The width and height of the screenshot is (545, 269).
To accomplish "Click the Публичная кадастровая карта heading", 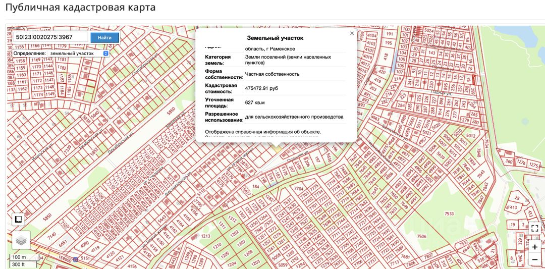I will click(x=80, y=8).
